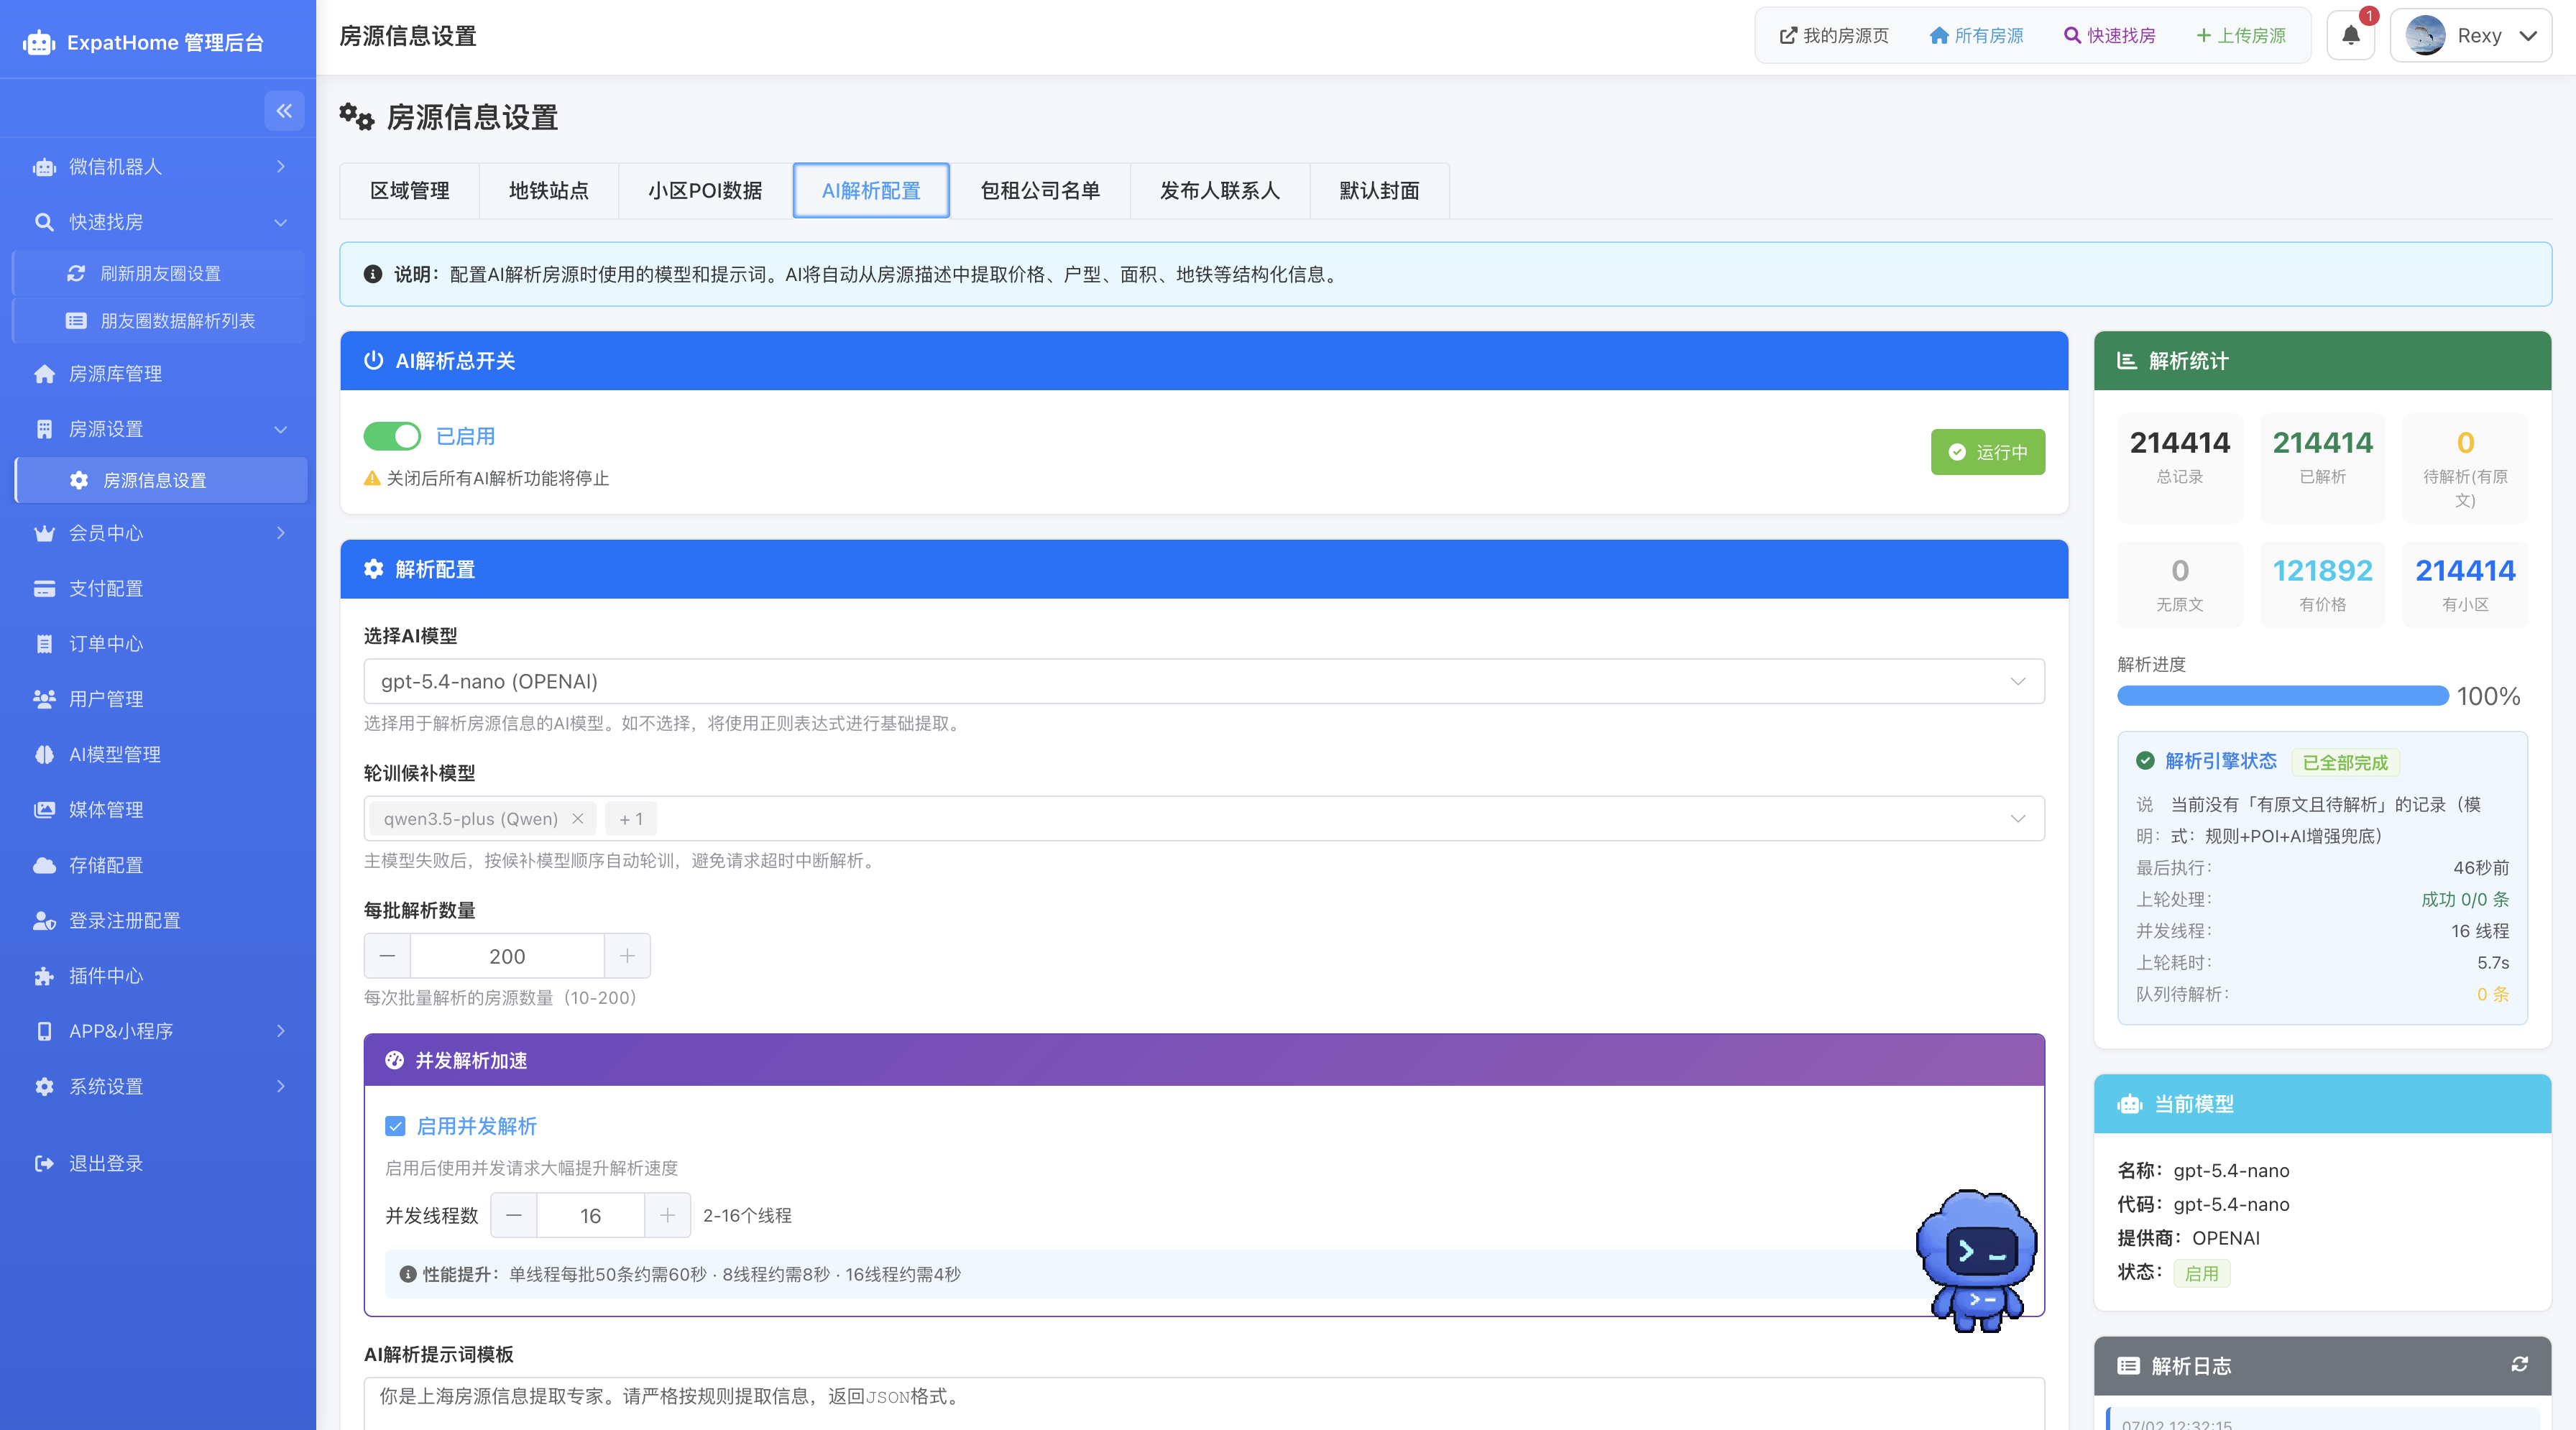Switch to 默认封面 tab
This screenshot has height=1430, width=2576.
coord(1379,190)
